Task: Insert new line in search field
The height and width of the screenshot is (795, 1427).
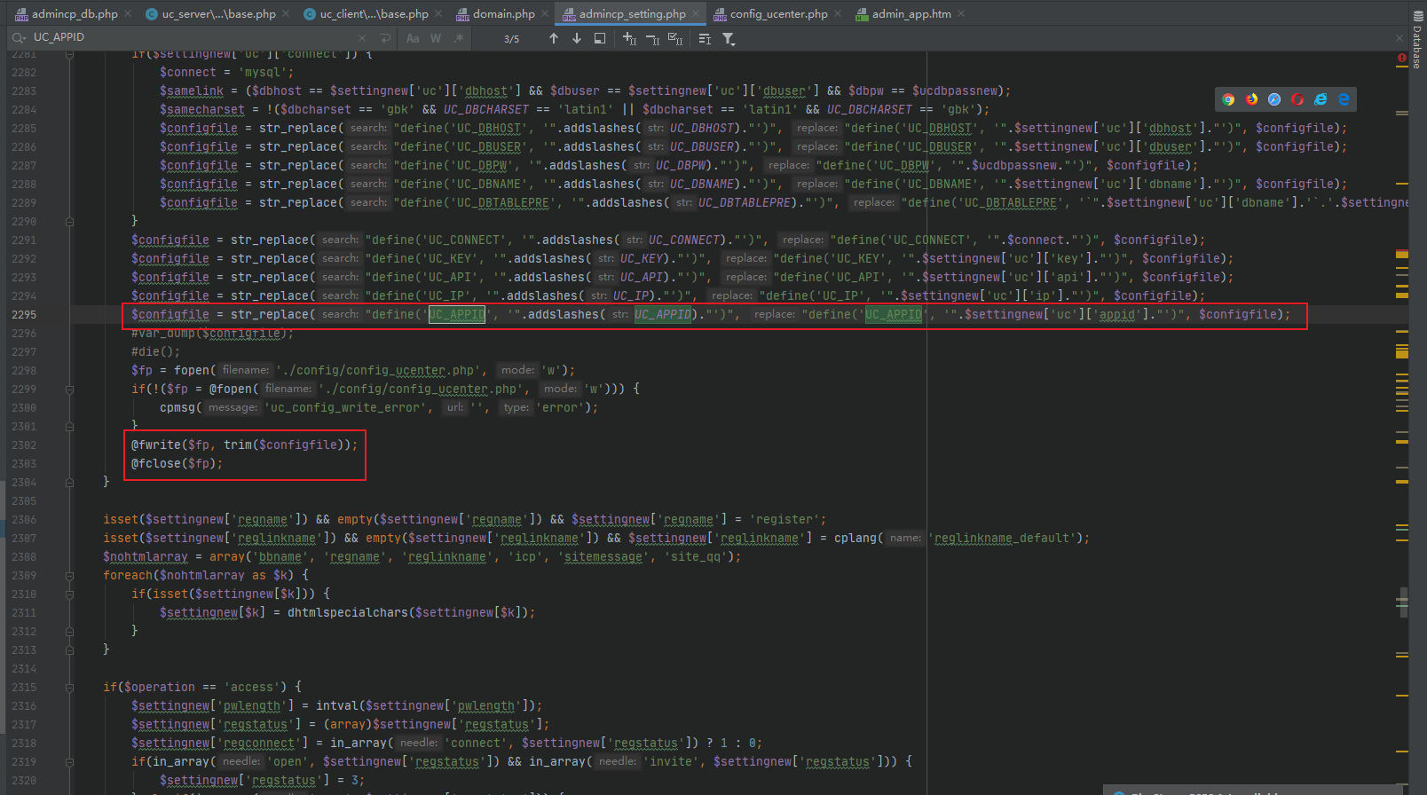Action: coord(385,37)
